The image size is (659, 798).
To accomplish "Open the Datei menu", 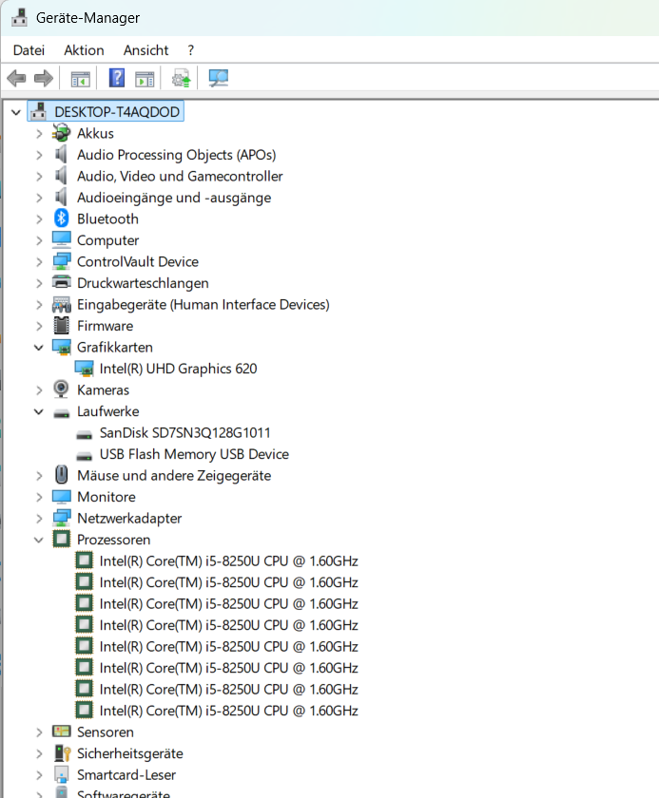I will point(29,50).
